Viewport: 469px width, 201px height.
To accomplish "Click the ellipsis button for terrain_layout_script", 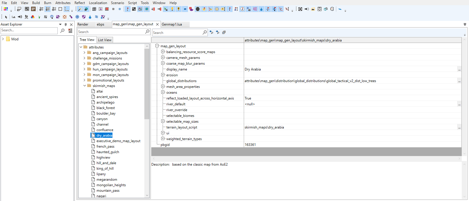I will 459,127.
